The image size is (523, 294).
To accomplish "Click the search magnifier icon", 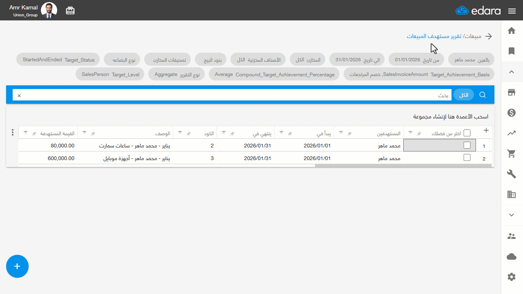I will pos(483,95).
